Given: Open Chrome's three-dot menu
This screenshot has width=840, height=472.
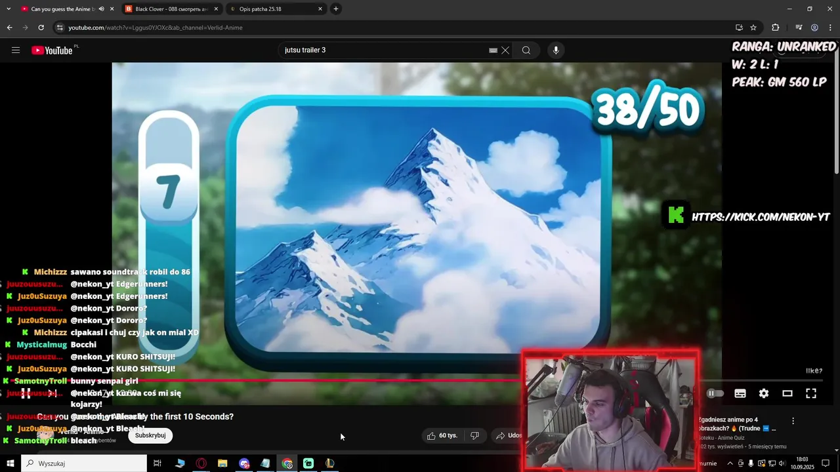Looking at the screenshot, I should (830, 28).
